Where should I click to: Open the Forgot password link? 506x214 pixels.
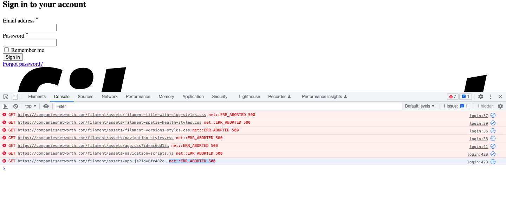click(x=22, y=64)
